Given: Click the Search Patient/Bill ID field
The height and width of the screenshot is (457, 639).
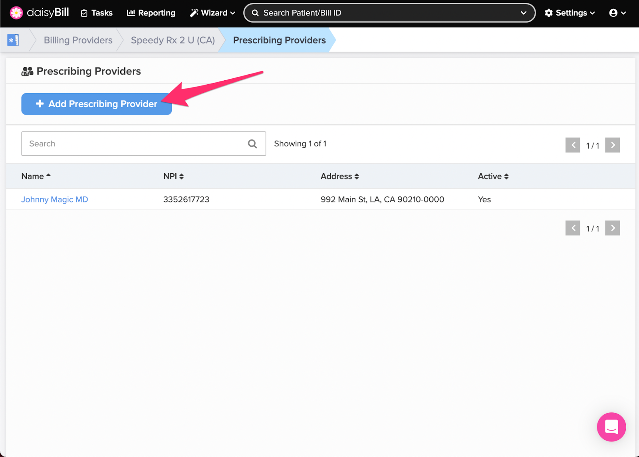Looking at the screenshot, I should (389, 13).
